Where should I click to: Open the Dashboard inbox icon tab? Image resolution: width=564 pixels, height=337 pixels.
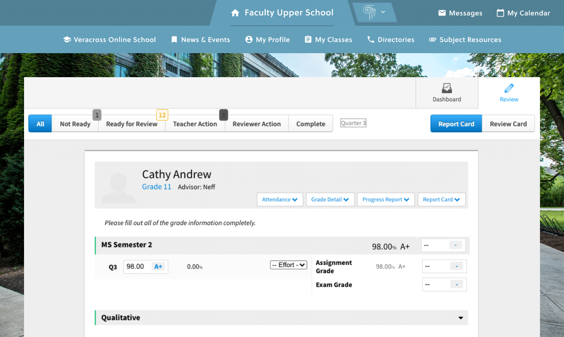pyautogui.click(x=447, y=93)
